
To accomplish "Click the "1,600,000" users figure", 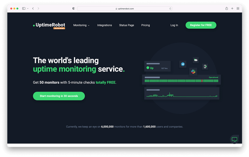I will tap(149, 127).
